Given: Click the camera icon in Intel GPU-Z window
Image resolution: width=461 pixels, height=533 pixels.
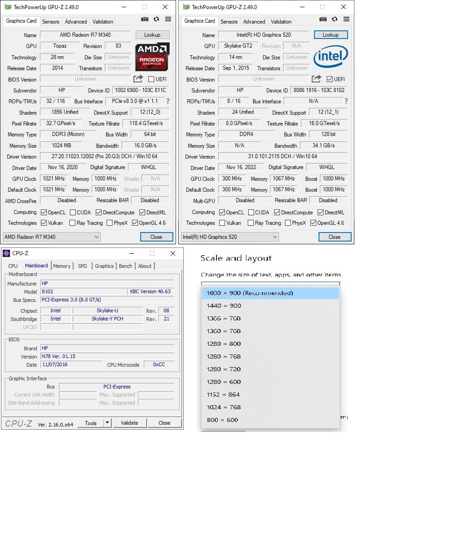Looking at the screenshot, I should pos(323,19).
